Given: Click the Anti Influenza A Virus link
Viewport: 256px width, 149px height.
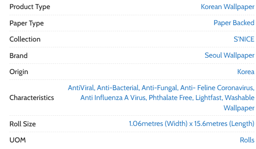Looking at the screenshot, I should (114, 98).
